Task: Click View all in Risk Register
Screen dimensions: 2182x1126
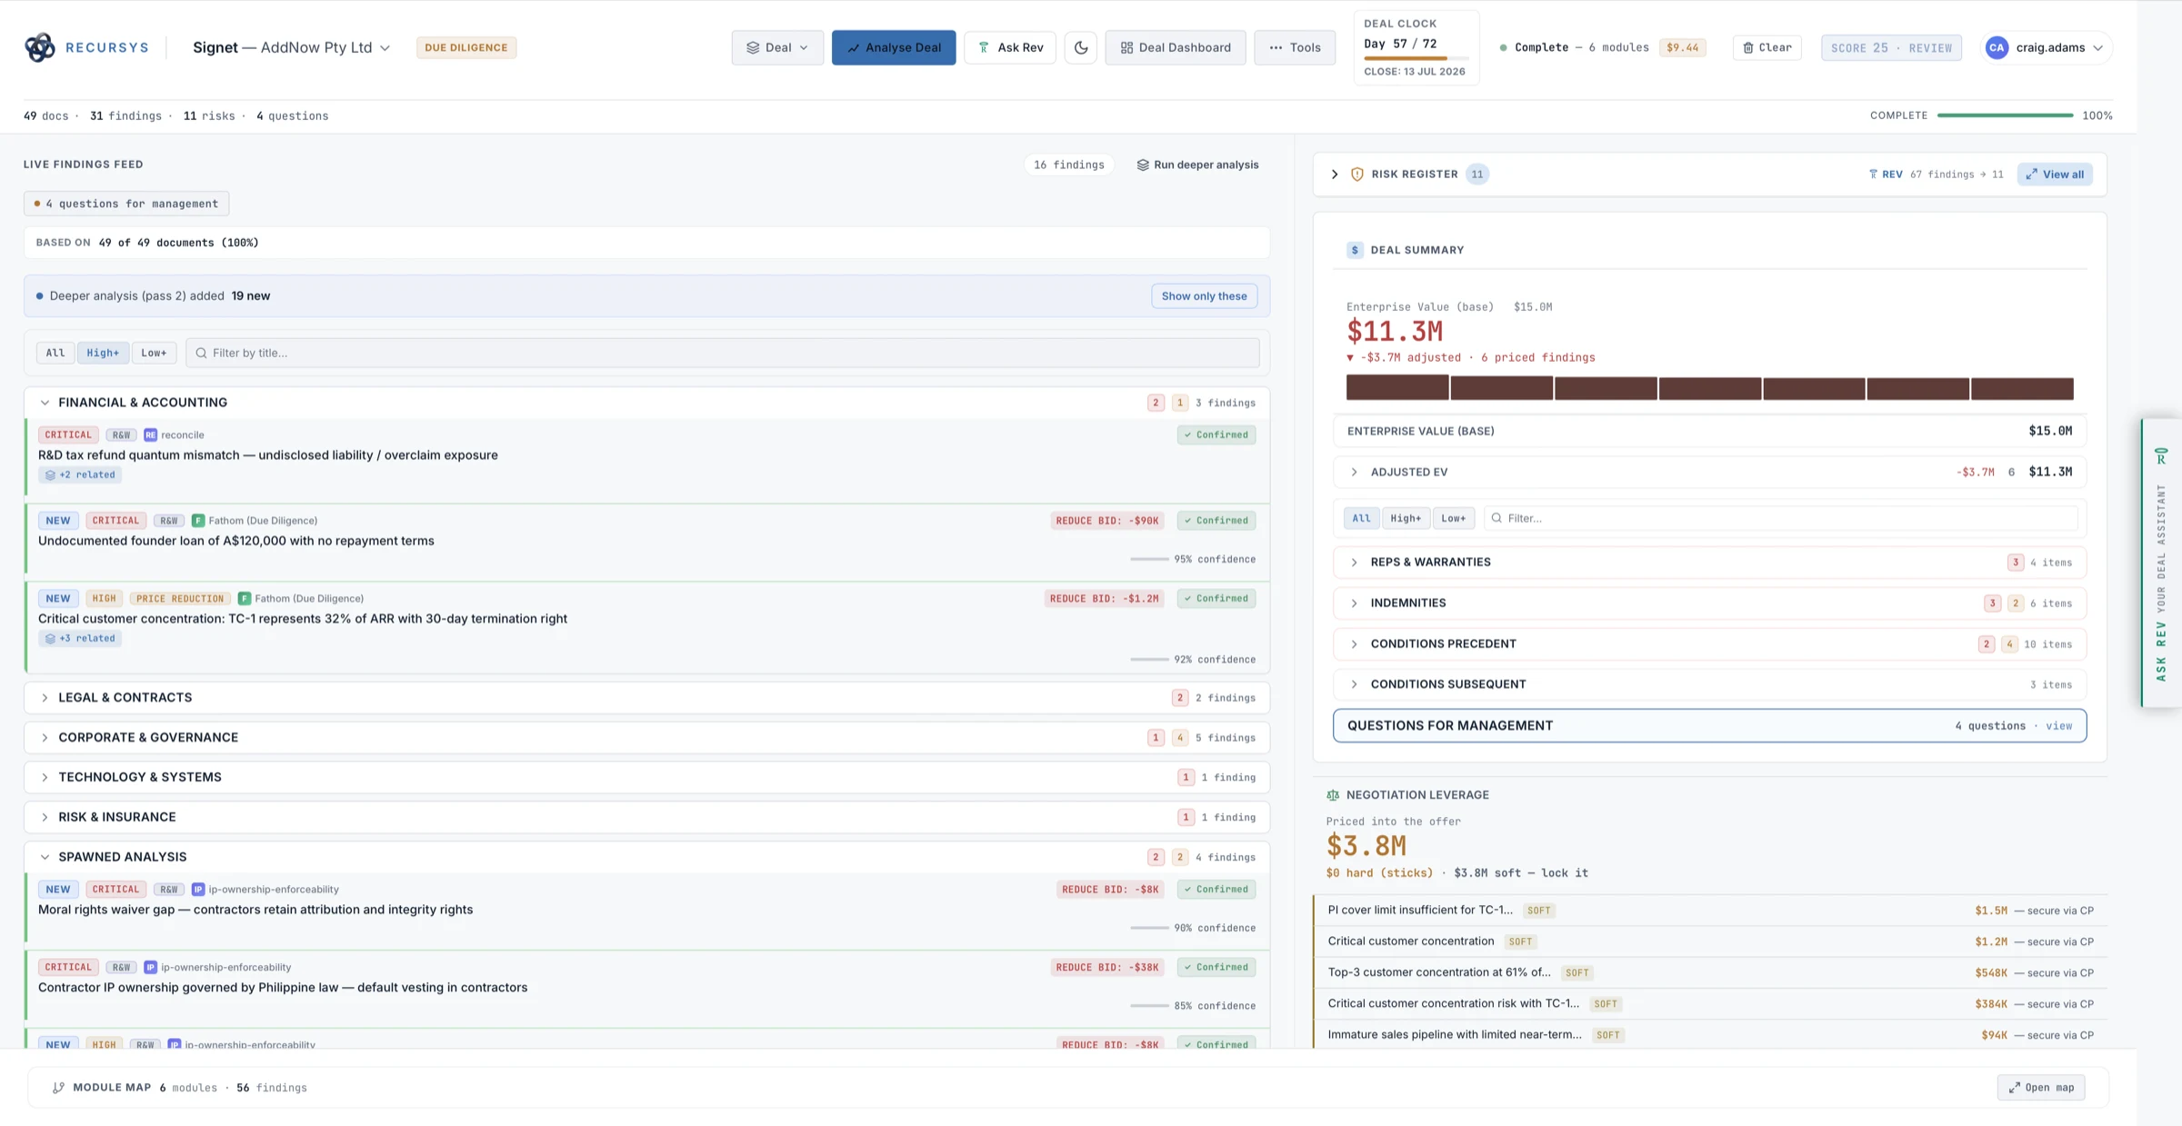Action: tap(2055, 174)
